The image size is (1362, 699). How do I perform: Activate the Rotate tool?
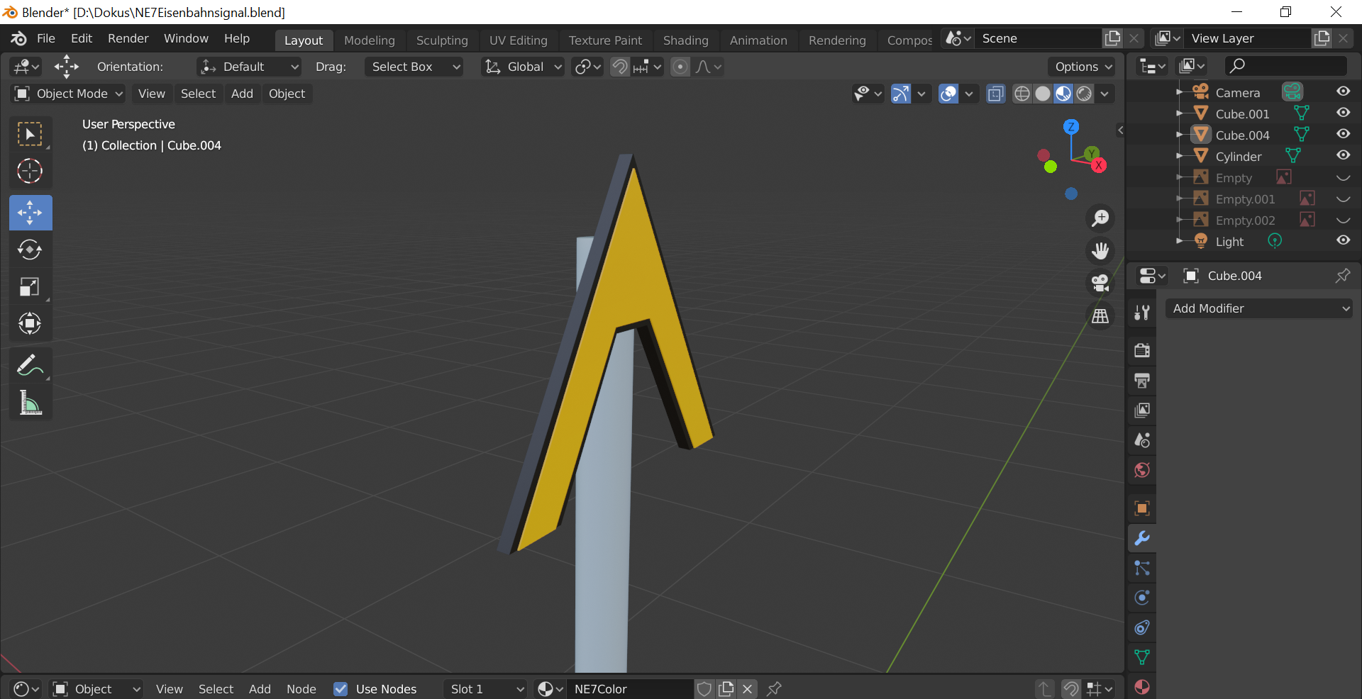coord(30,250)
